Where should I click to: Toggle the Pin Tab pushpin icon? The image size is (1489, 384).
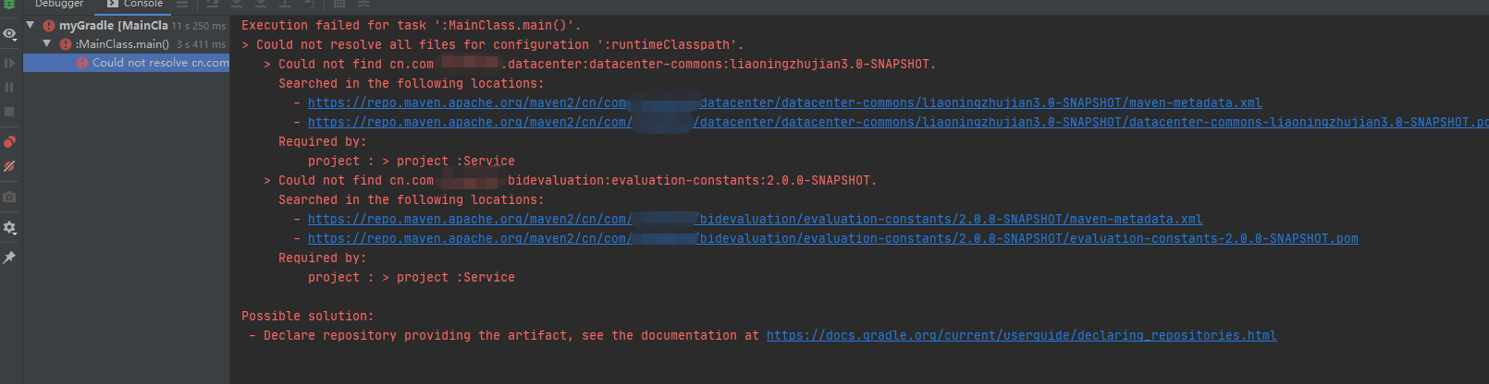pyautogui.click(x=9, y=258)
